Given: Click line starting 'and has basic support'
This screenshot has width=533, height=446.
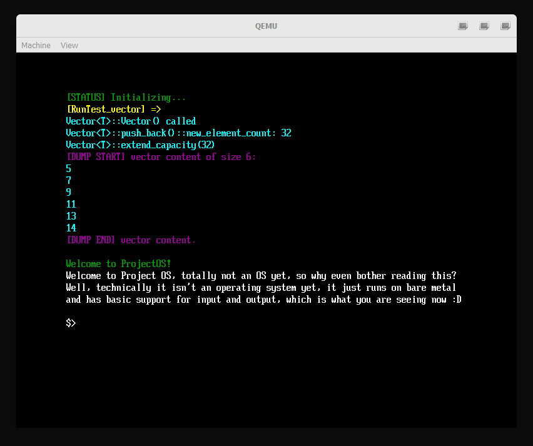Looking at the screenshot, I should [264, 300].
